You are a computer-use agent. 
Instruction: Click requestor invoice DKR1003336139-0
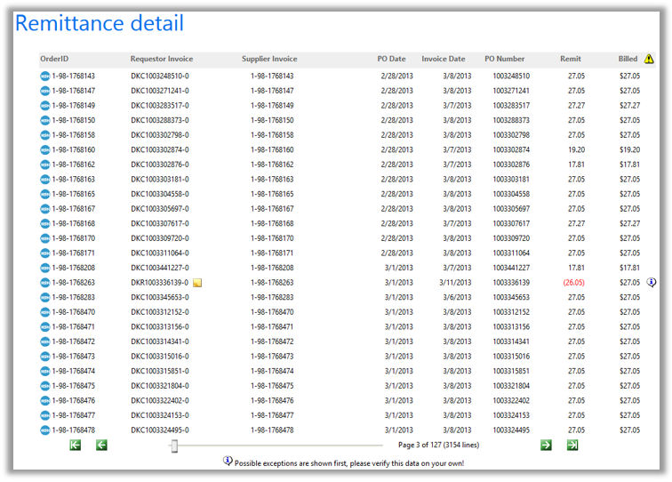(160, 283)
